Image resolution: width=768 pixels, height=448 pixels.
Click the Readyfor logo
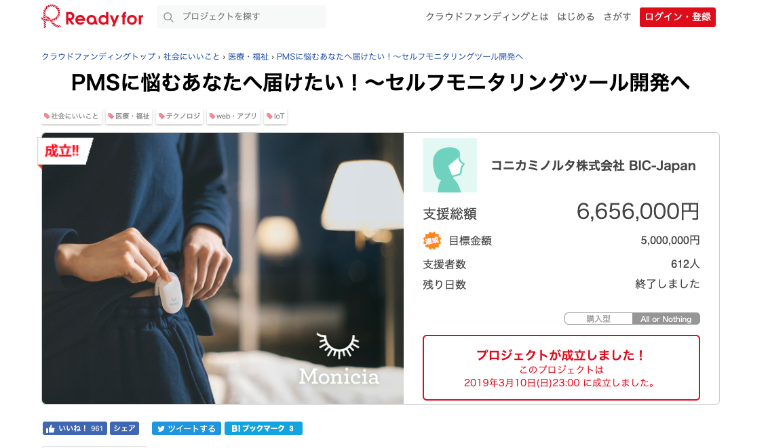click(92, 17)
